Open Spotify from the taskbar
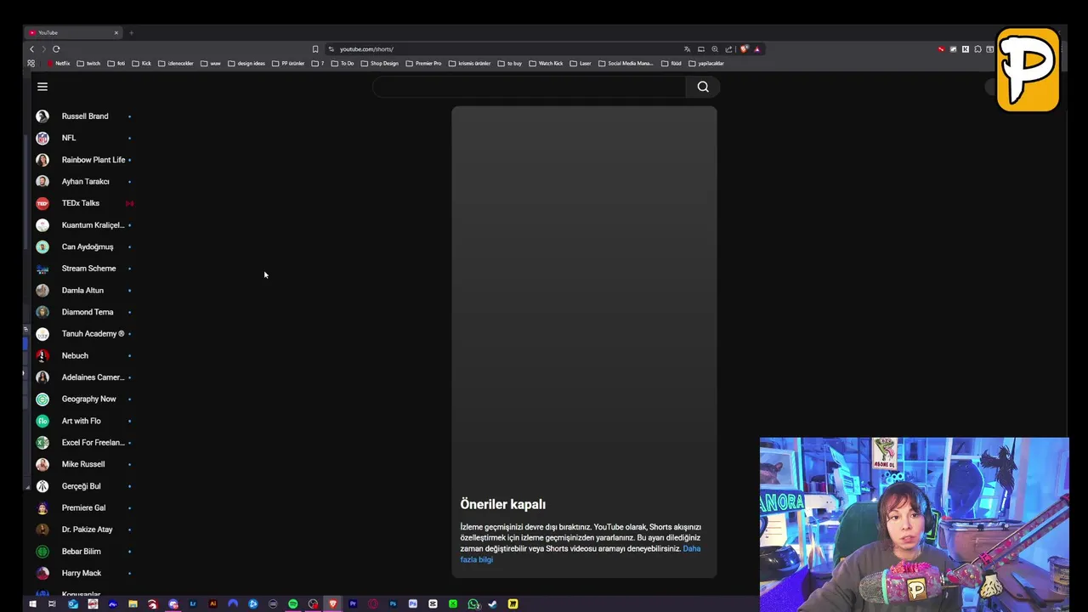The height and width of the screenshot is (612, 1088). [x=292, y=604]
